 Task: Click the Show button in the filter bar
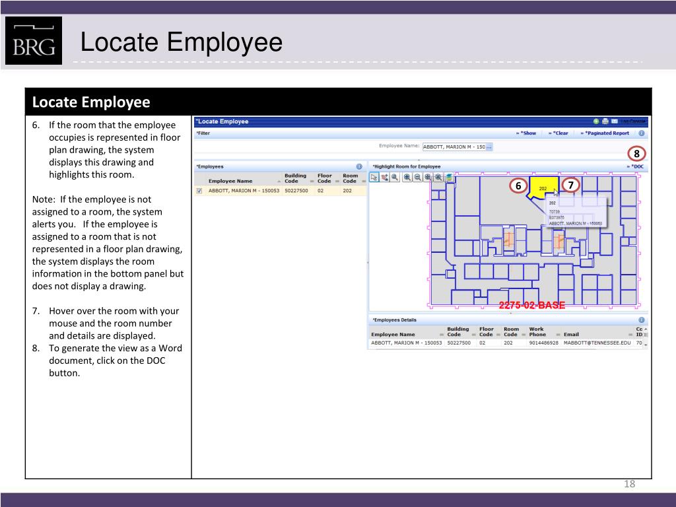pyautogui.click(x=526, y=133)
